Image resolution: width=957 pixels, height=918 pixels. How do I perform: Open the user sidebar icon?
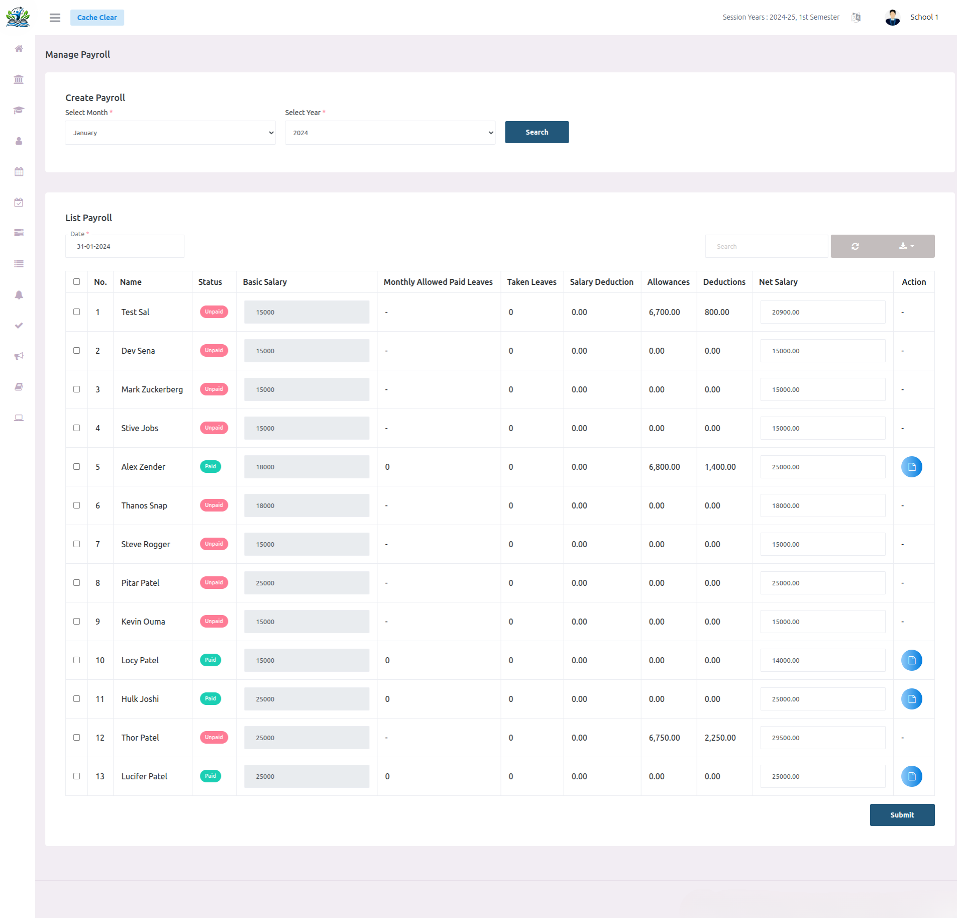point(19,141)
